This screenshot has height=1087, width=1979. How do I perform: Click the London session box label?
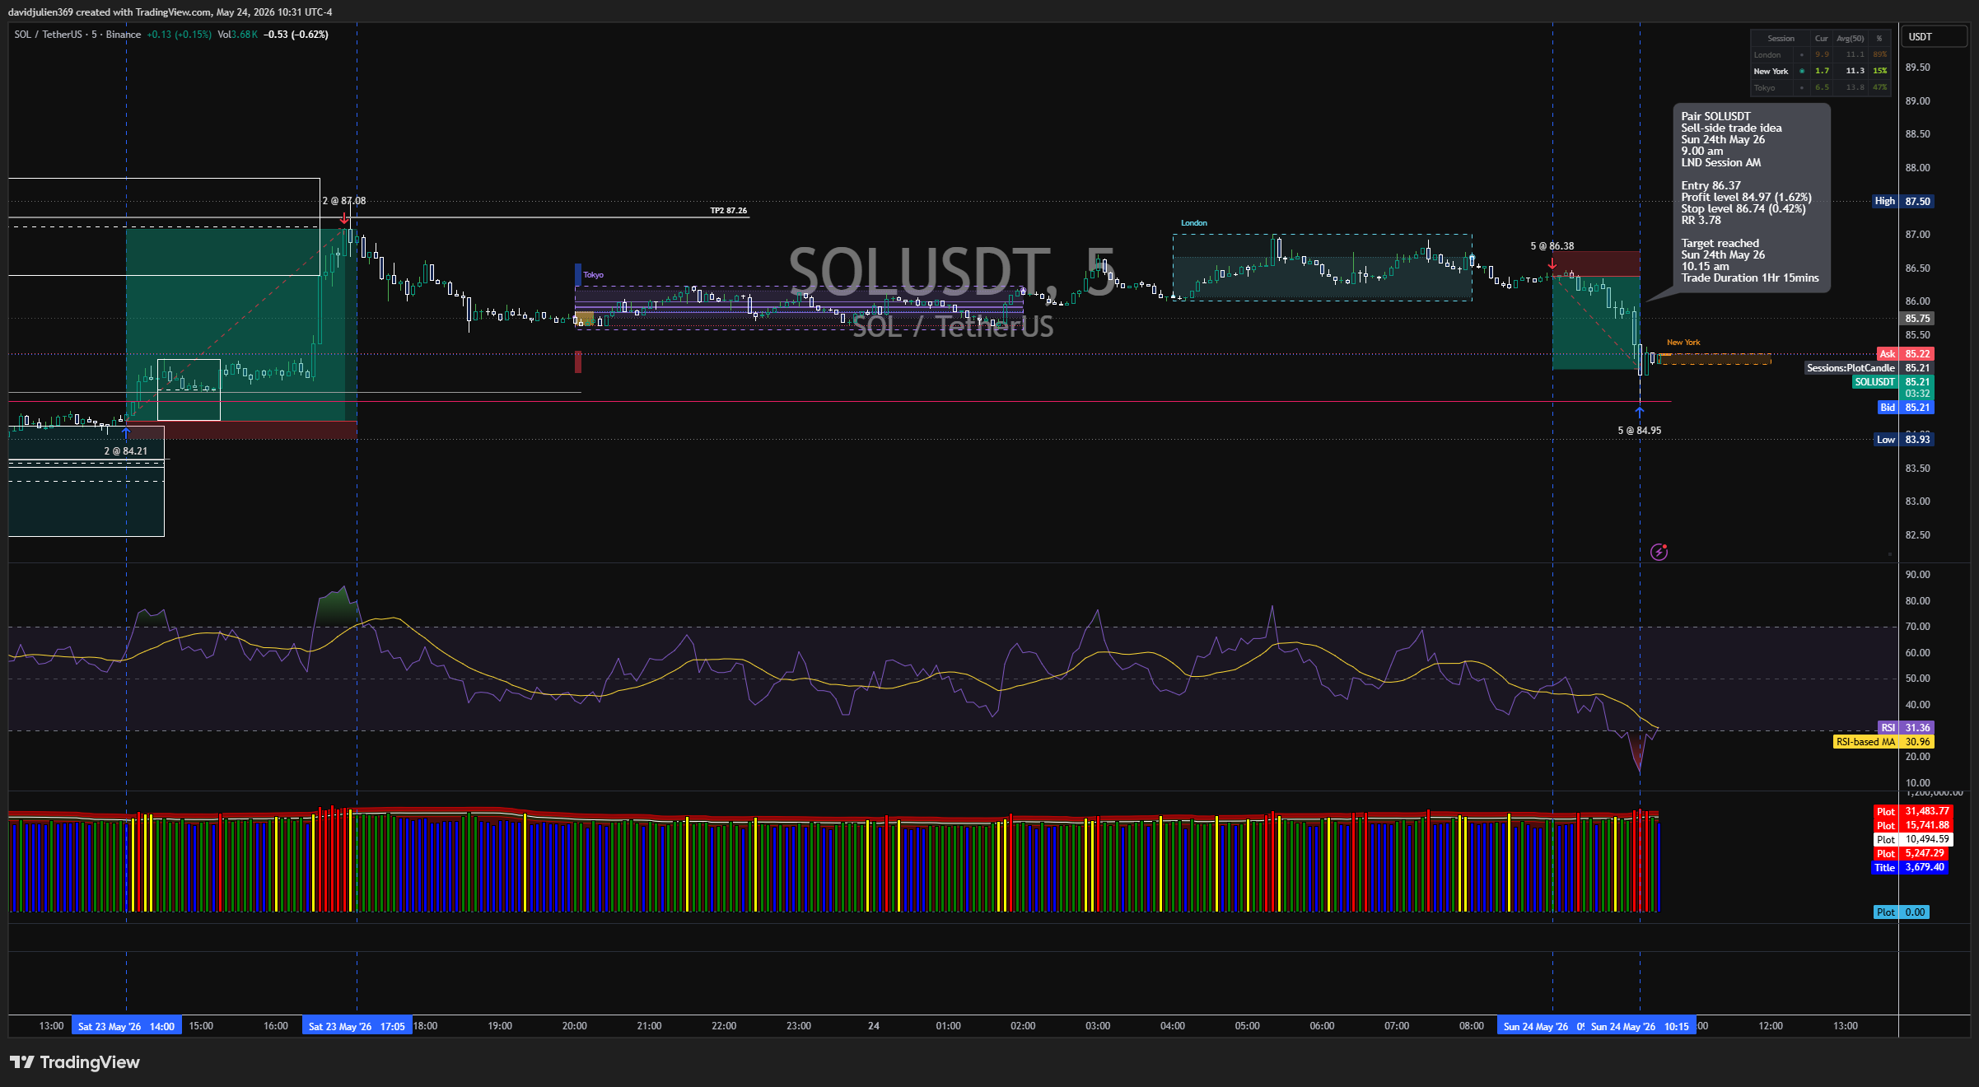coord(1194,223)
